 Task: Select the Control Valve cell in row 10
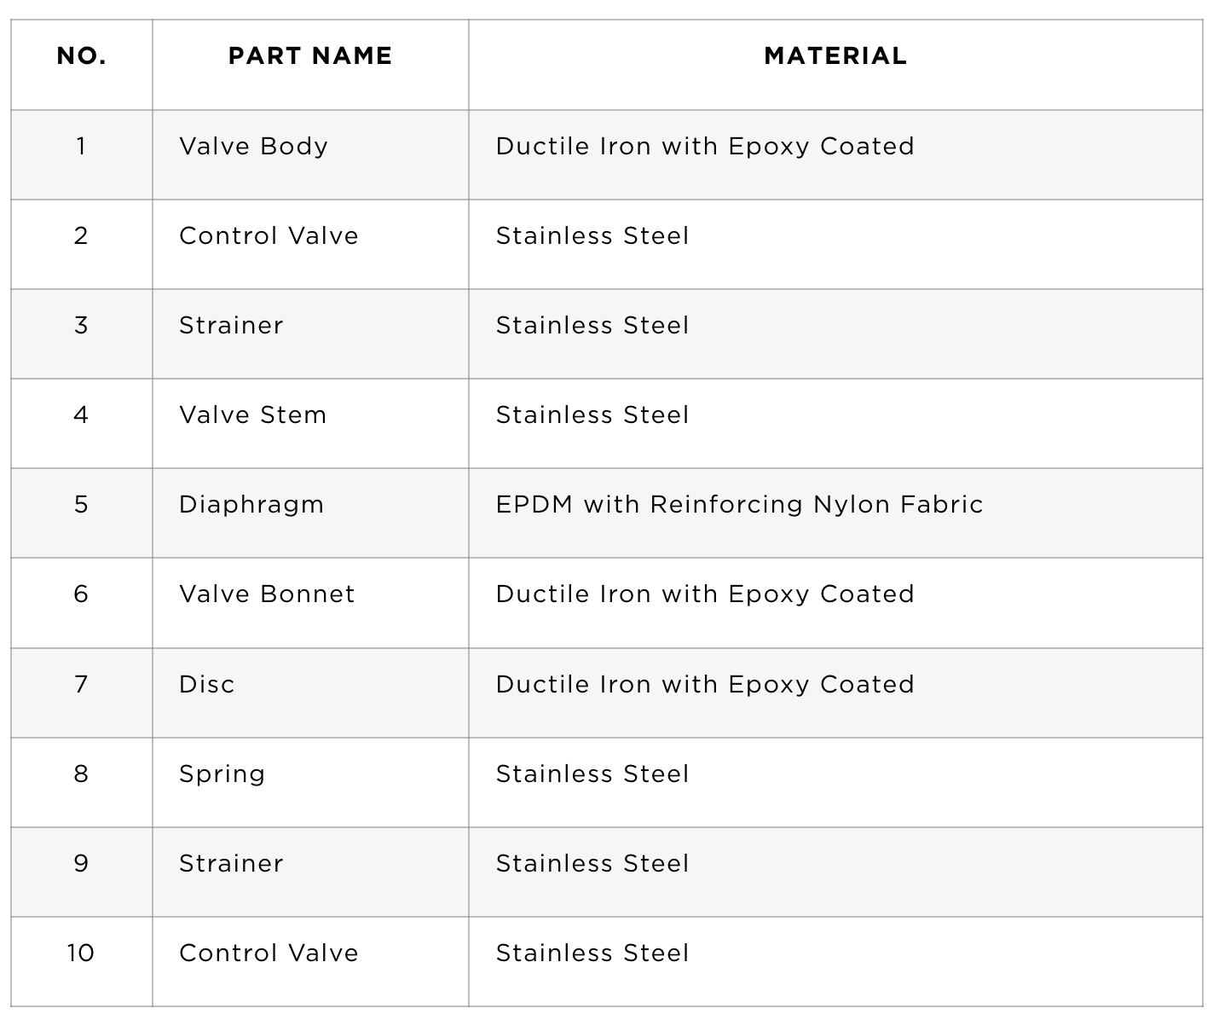click(269, 953)
